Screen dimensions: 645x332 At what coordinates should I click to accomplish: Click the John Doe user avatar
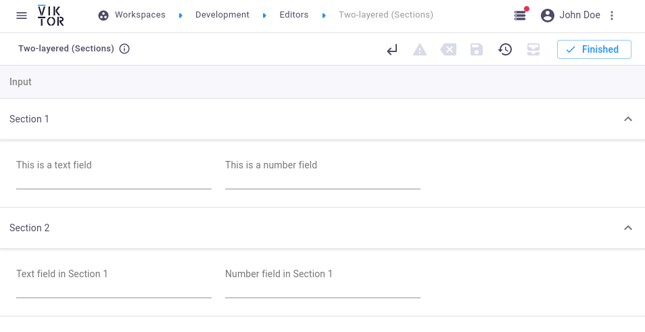coord(548,15)
